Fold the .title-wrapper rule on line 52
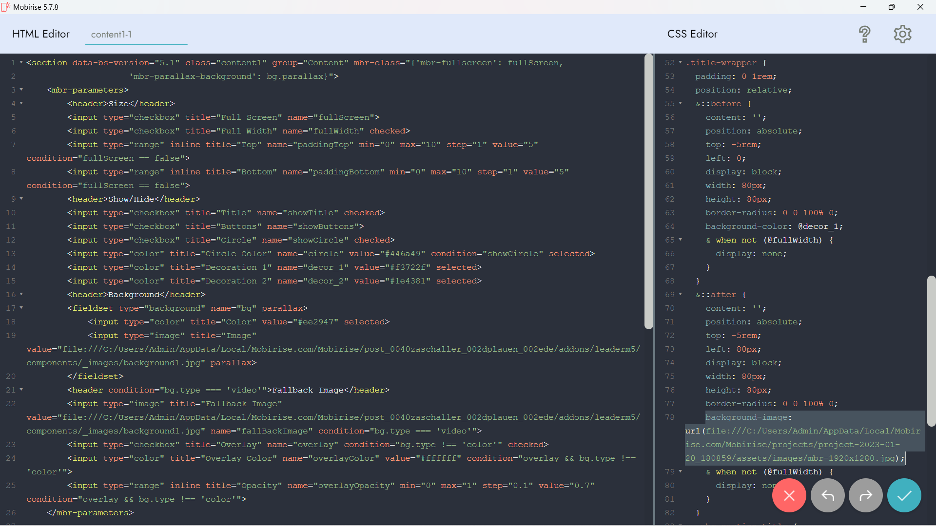 tap(681, 62)
